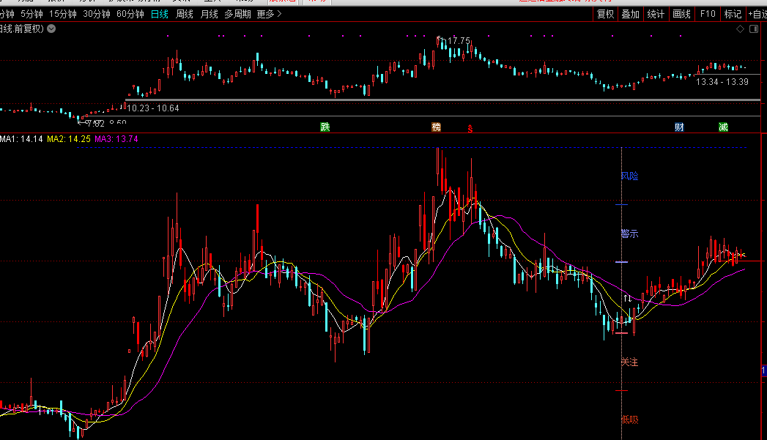Click the green 跌 event marker icon
Screen dimensions: 767x440
point(325,127)
